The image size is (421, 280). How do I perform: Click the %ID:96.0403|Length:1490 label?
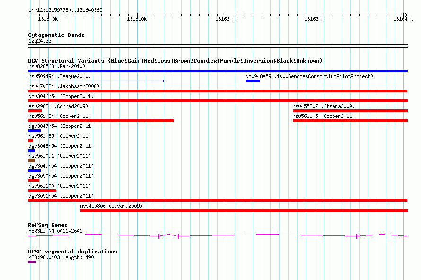[61, 257]
